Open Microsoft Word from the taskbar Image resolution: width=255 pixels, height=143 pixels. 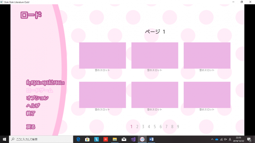(151, 139)
